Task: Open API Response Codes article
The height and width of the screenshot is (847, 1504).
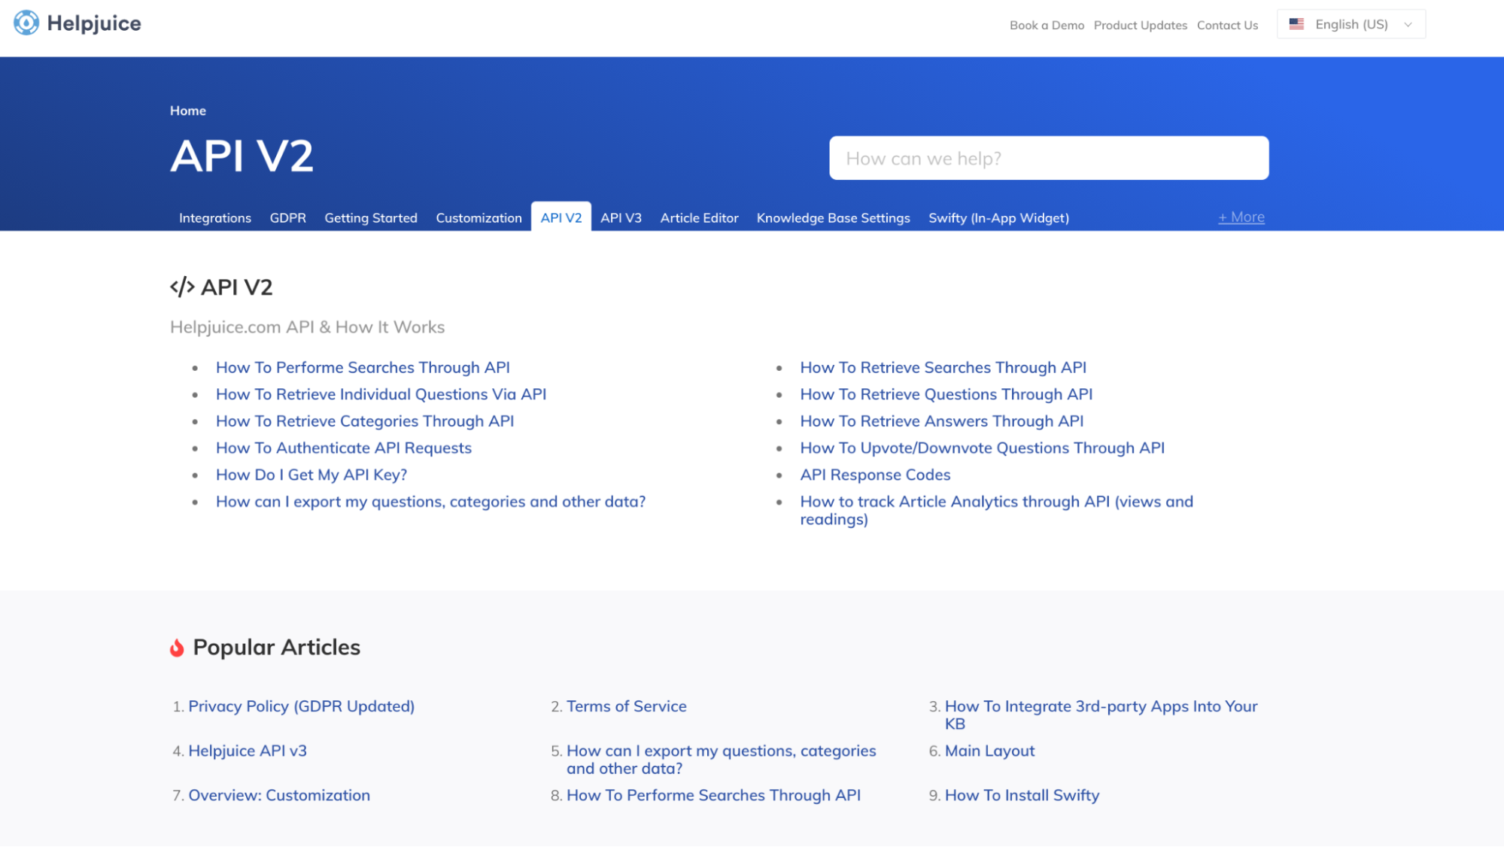Action: point(875,475)
